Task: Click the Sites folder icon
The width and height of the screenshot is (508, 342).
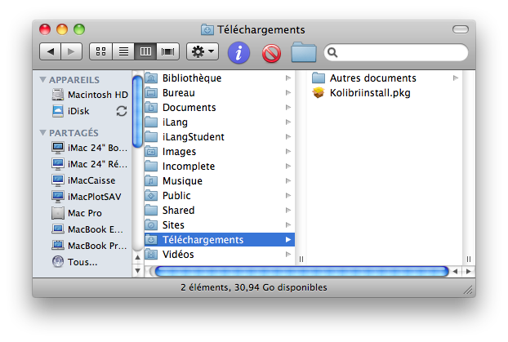Action: 151,224
